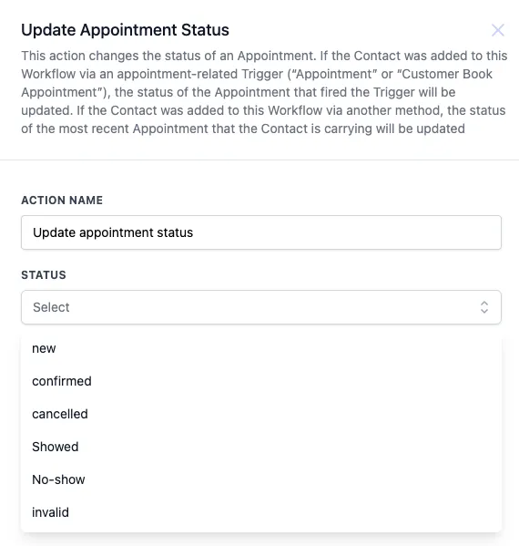Choose the 'new' status option
The height and width of the screenshot is (546, 519).
[x=261, y=348]
